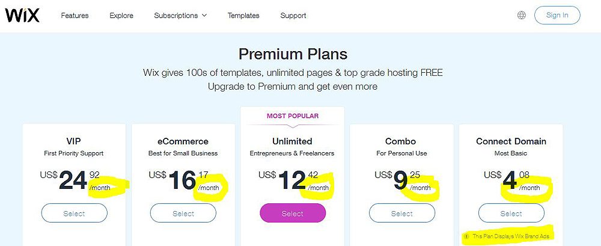Click the This Plan Displays Wix Brand Ads note
Image resolution: width=601 pixels, height=246 pixels.
tap(513, 236)
